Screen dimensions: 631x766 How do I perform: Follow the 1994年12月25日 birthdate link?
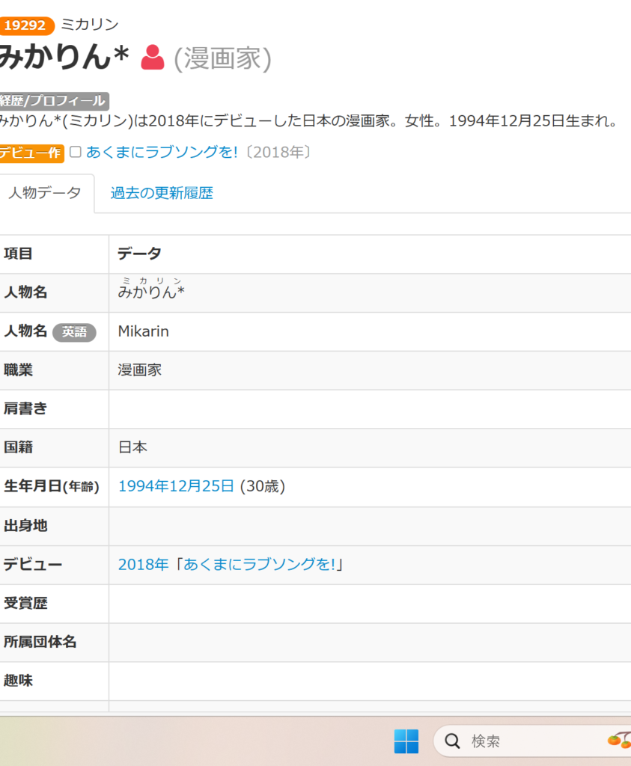point(176,486)
